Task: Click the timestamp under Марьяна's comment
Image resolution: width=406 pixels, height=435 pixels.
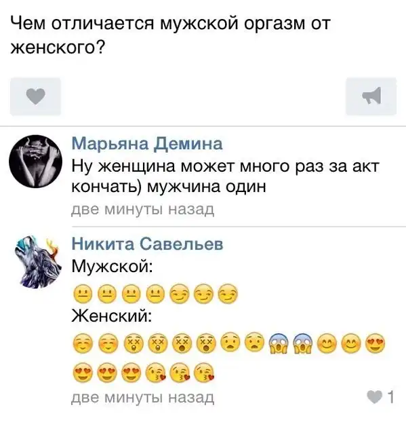Action: click(143, 209)
